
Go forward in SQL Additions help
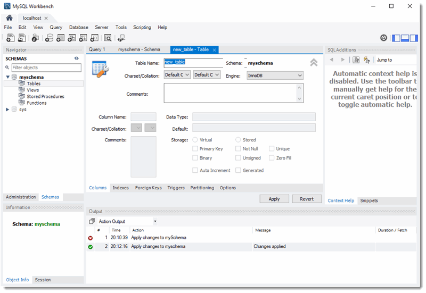click(343, 60)
